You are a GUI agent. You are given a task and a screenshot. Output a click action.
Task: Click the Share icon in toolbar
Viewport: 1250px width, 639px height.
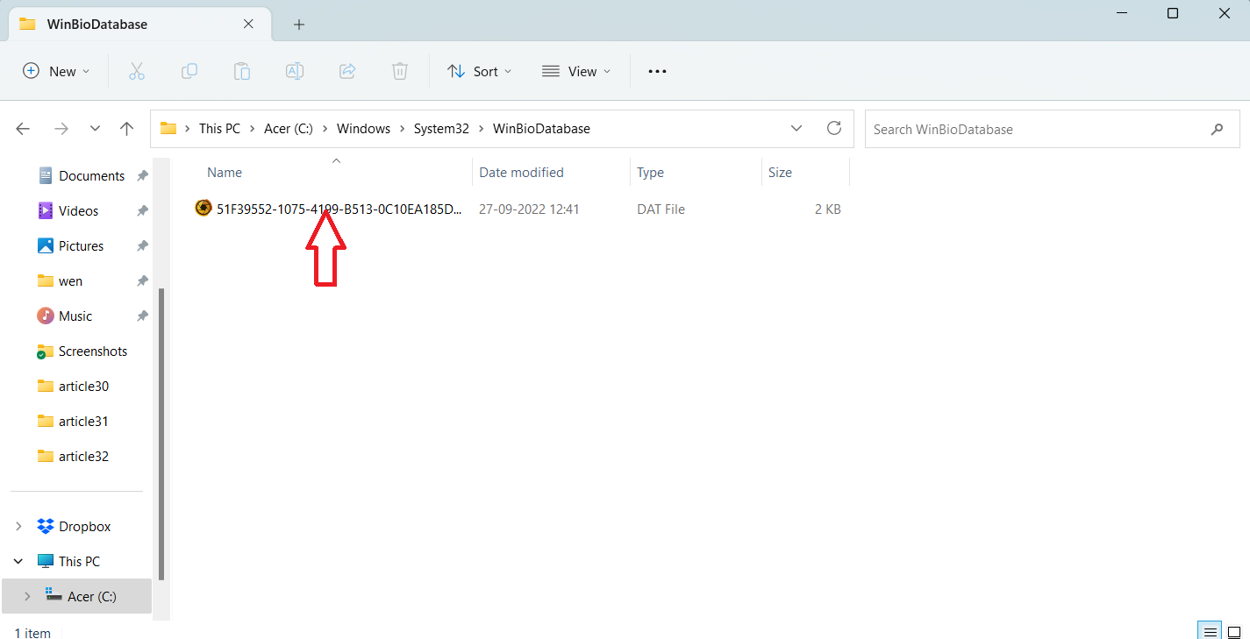point(347,72)
